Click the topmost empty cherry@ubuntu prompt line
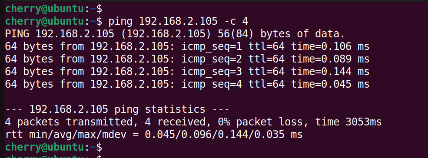This screenshot has width=428, height=158. (x=53, y=9)
